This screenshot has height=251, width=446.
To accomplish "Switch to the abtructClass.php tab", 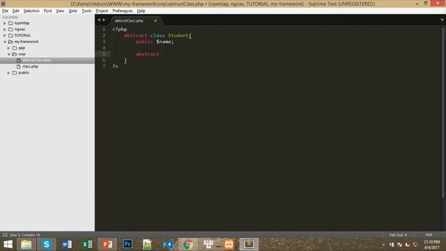I will coord(129,21).
